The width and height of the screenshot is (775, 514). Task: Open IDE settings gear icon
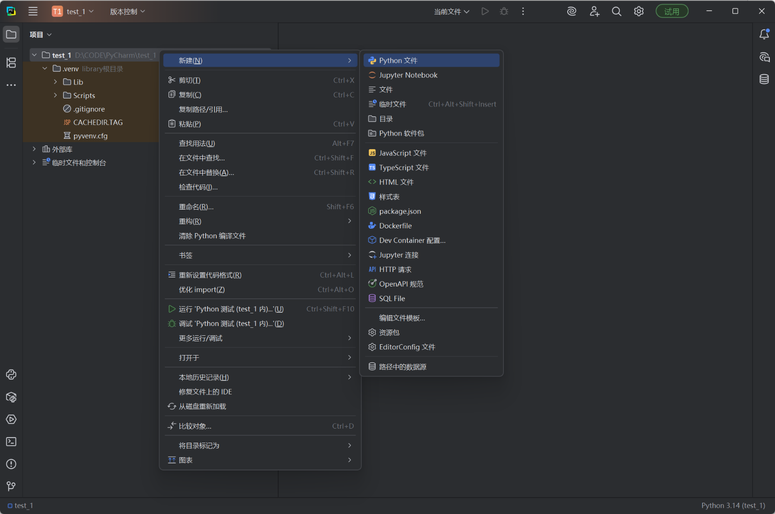coord(639,11)
